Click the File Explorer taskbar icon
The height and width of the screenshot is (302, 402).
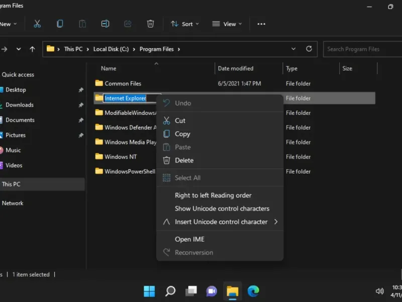click(x=233, y=291)
